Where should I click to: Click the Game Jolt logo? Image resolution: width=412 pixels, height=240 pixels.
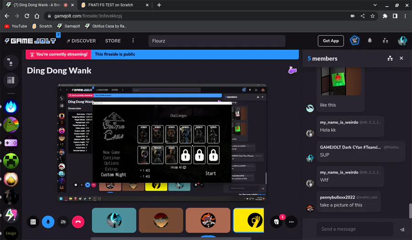(30, 41)
